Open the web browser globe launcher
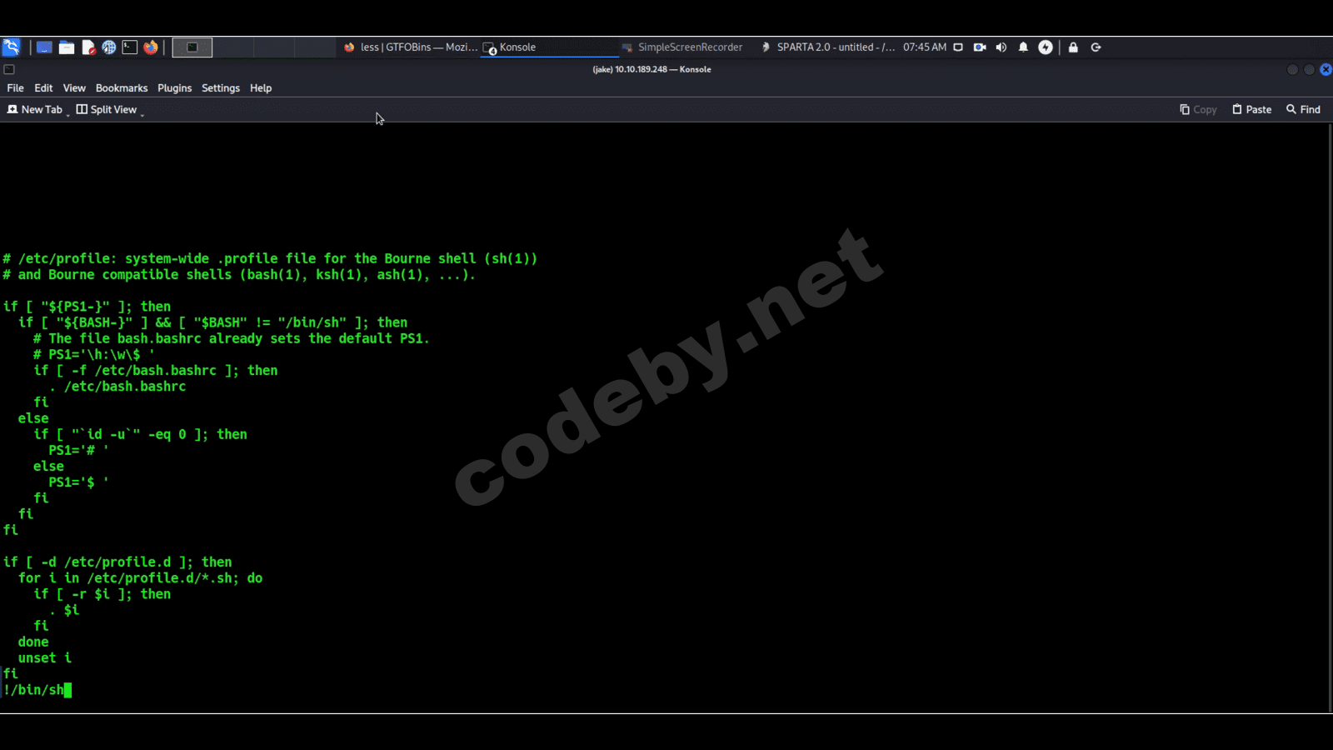The height and width of the screenshot is (750, 1333). point(109,47)
